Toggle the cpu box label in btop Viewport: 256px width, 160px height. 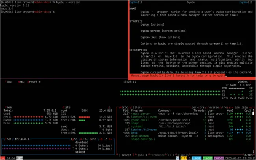point(9,82)
